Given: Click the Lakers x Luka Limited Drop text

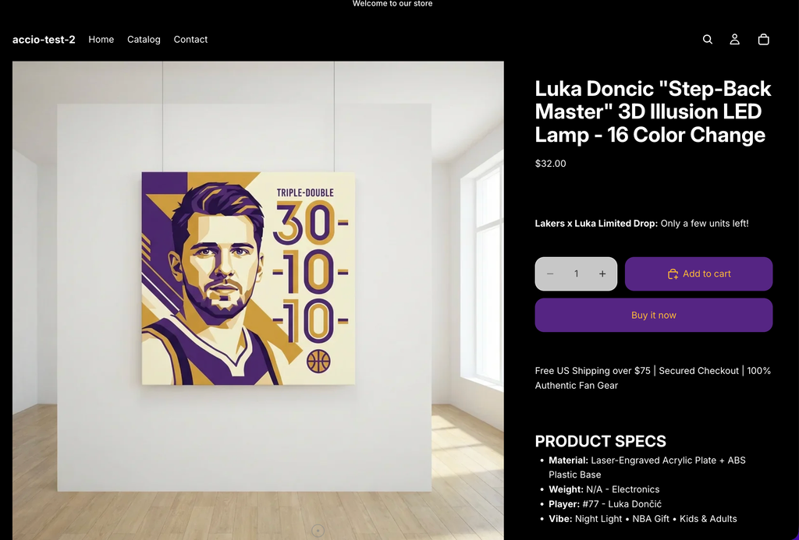Looking at the screenshot, I should [x=641, y=223].
